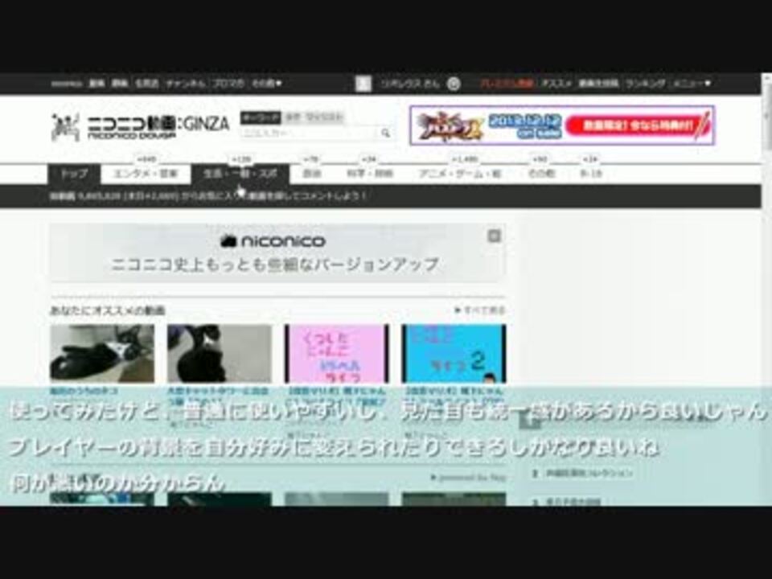Open the 動画 link in top bar

pyautogui.click(x=96, y=84)
